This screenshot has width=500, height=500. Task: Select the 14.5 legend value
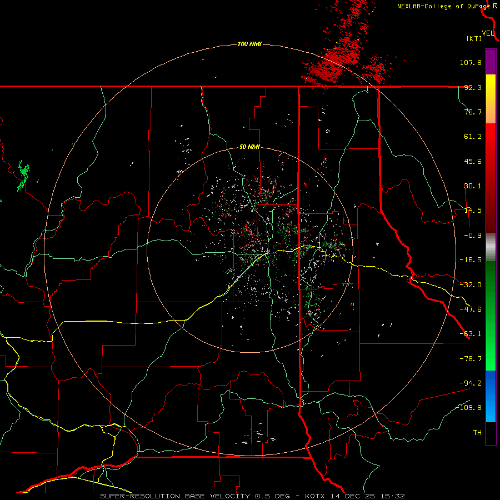(x=473, y=211)
